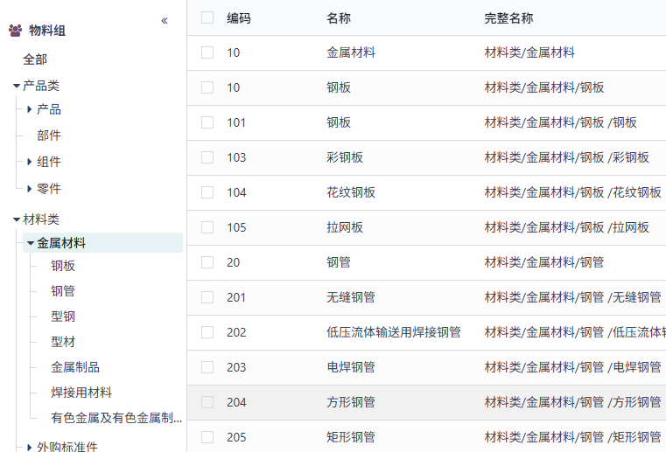Tick the checkbox for 无缝钢管 row

coord(207,297)
